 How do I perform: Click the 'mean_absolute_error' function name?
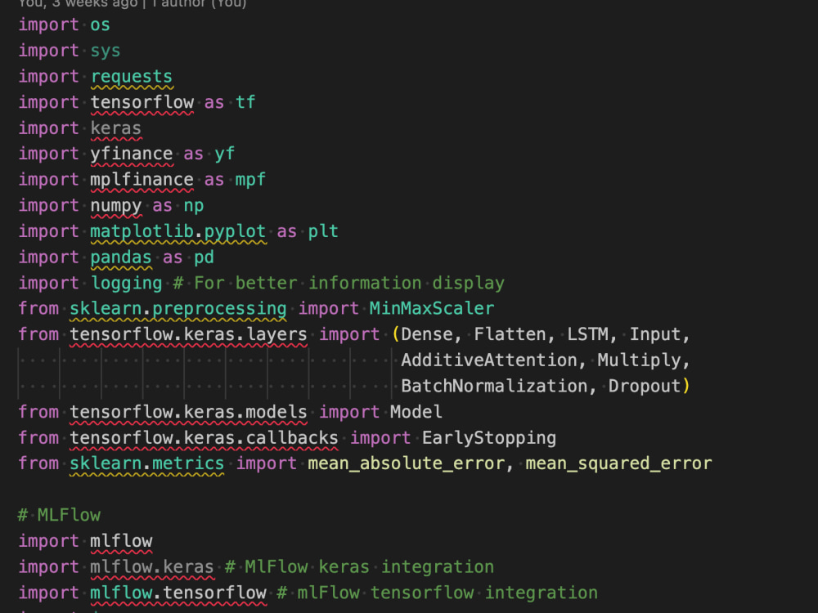pyautogui.click(x=406, y=464)
